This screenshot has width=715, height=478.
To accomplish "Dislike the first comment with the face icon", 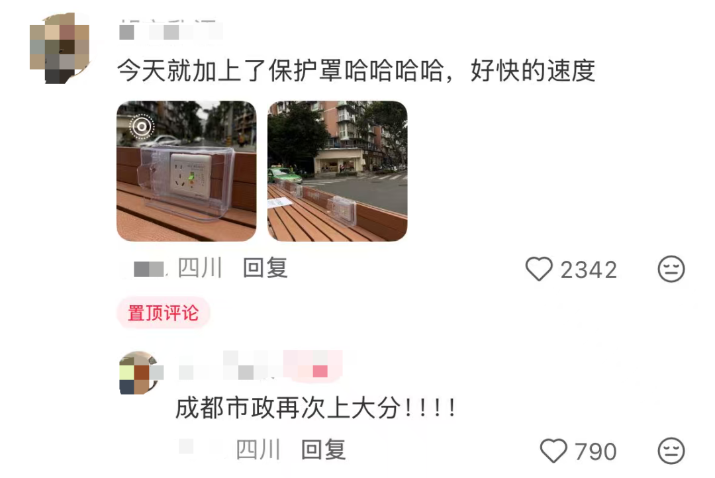I will pyautogui.click(x=671, y=269).
